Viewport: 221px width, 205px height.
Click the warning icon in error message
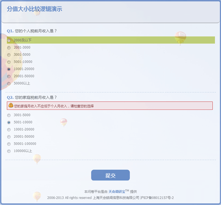[x=11, y=105]
